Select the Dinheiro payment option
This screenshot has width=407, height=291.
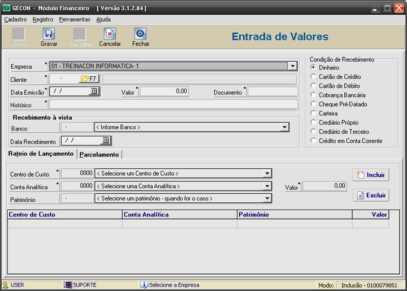coord(313,67)
